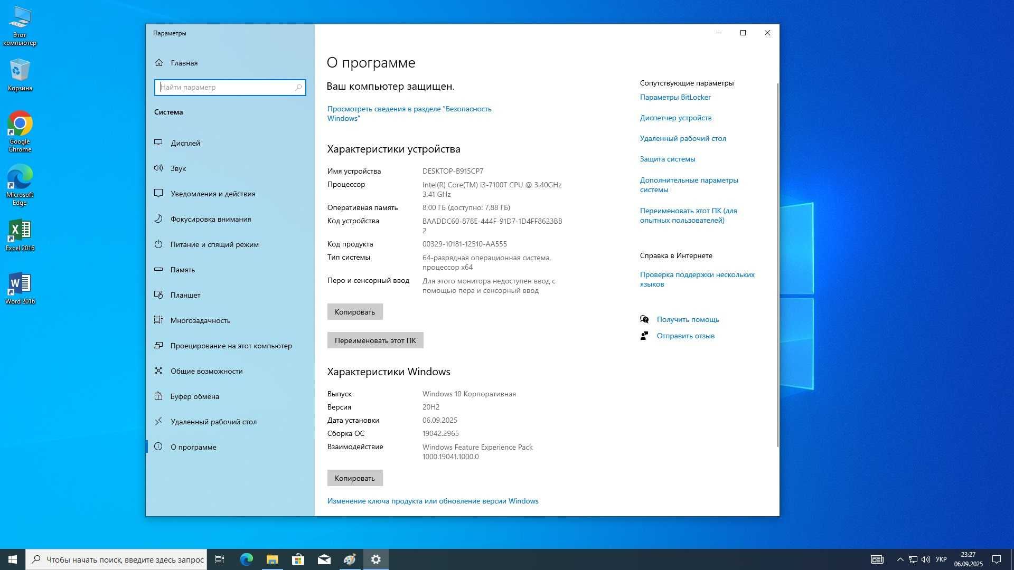The height and width of the screenshot is (570, 1014).
Task: Click the Многозадачность icon
Action: click(158, 320)
